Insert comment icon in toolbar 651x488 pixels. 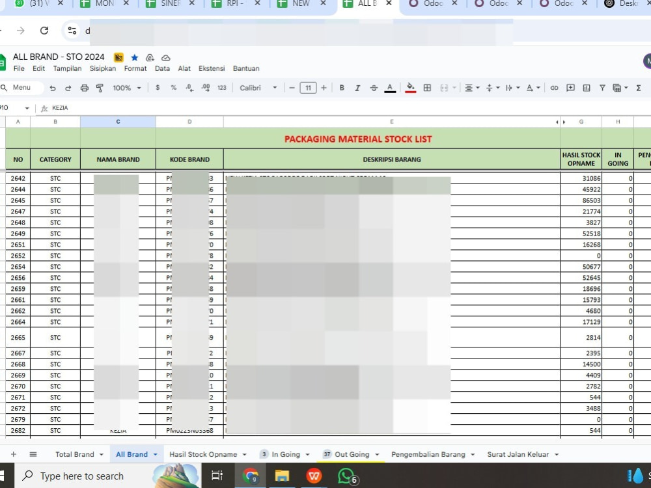(570, 88)
